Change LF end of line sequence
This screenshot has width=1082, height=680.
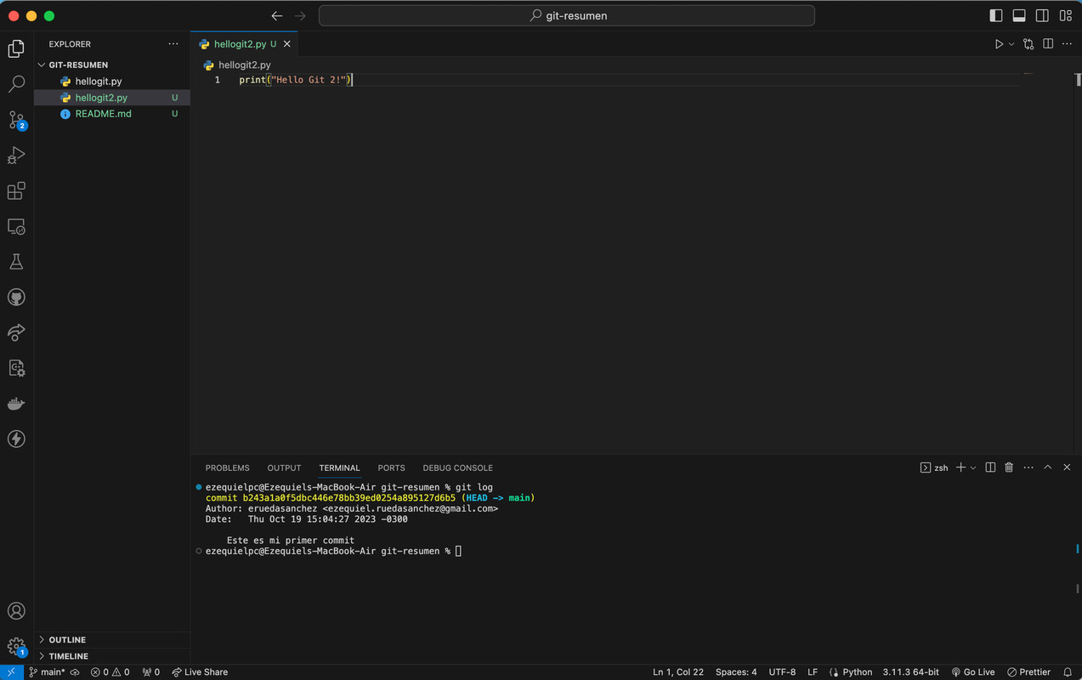click(x=813, y=672)
